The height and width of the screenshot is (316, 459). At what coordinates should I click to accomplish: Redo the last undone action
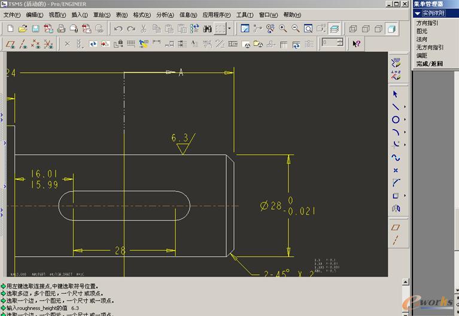(131, 29)
